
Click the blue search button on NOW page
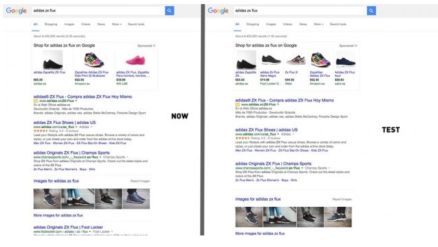[x=170, y=11]
